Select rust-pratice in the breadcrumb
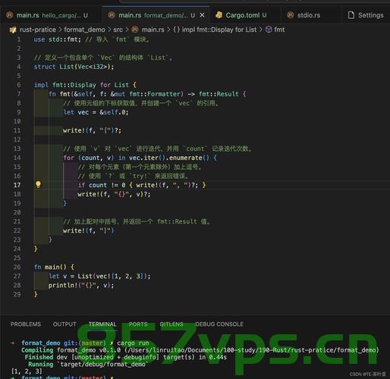This screenshot has width=390, height=379. coord(38,30)
